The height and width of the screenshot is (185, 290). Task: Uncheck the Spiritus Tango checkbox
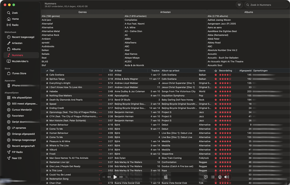(47, 79)
